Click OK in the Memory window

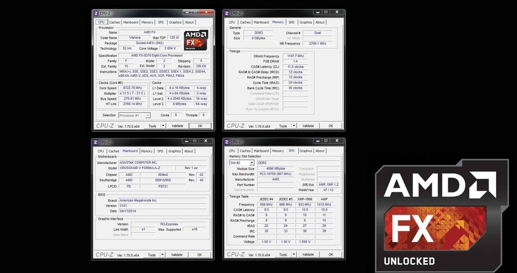pyautogui.click(x=331, y=126)
